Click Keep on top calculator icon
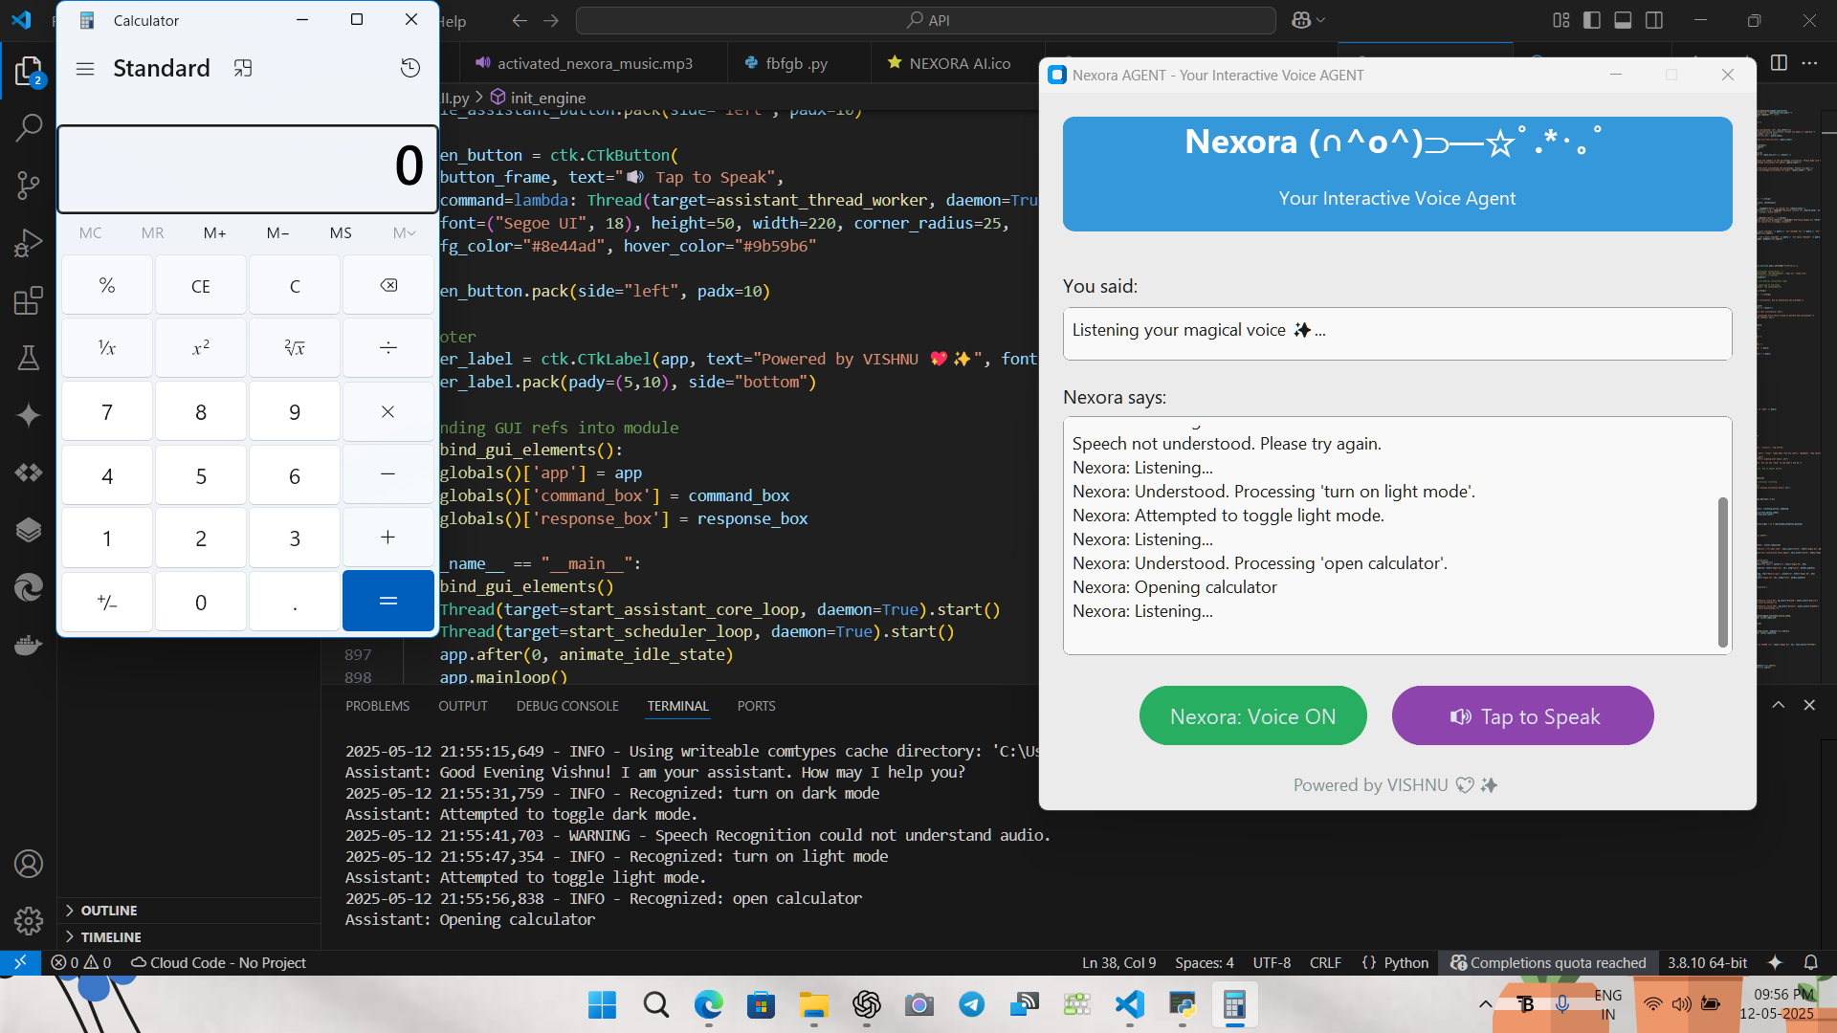This screenshot has width=1837, height=1033. [x=243, y=68]
